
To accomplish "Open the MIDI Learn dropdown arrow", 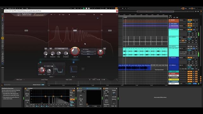I will click(24, 79).
